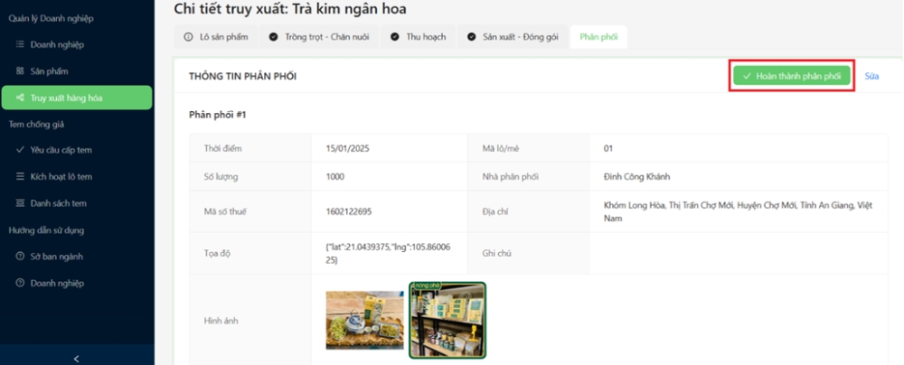This screenshot has width=904, height=365.
Task: Open Danh sách tem menu item
Action: pos(77,203)
